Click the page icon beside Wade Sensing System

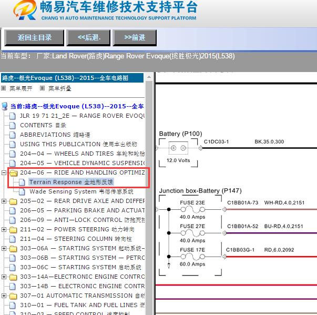[x=22, y=191]
